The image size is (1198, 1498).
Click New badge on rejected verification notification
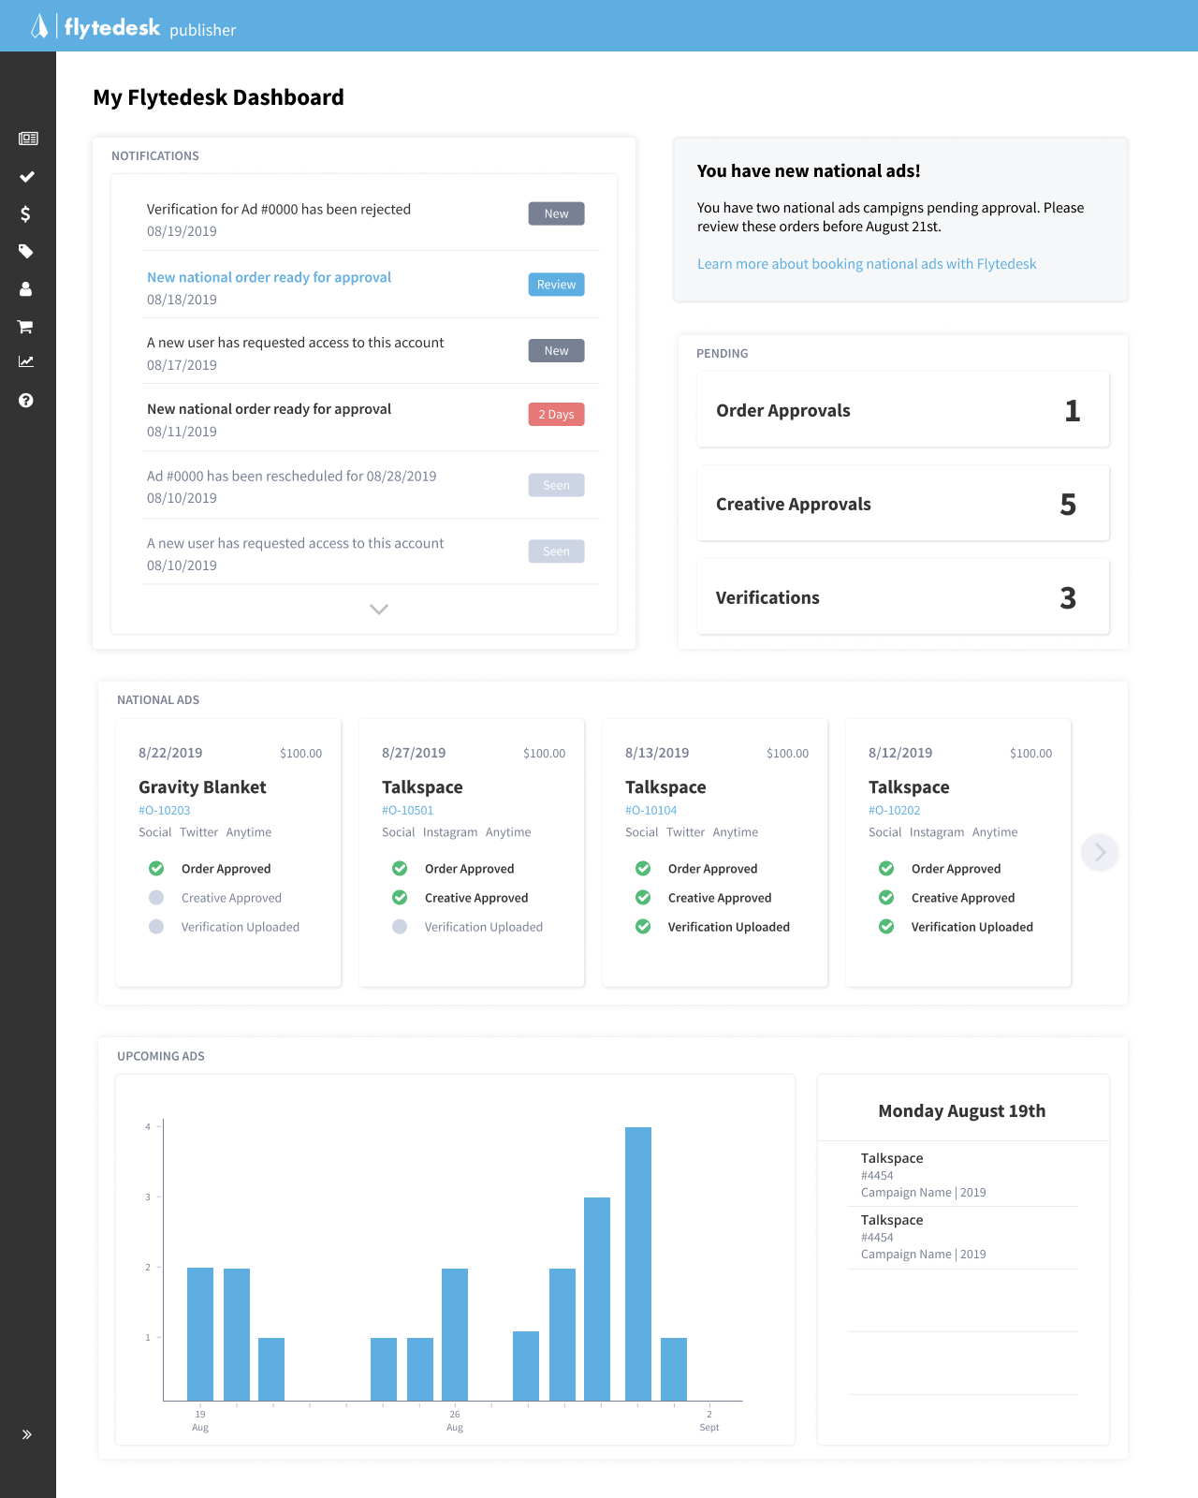(x=556, y=213)
